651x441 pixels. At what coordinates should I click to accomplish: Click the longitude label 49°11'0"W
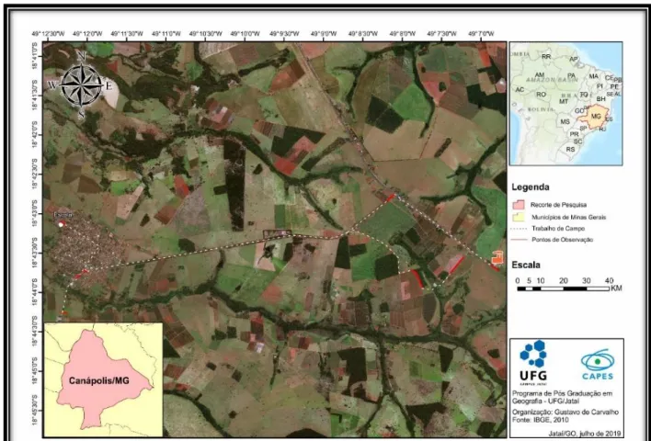[x=166, y=34]
